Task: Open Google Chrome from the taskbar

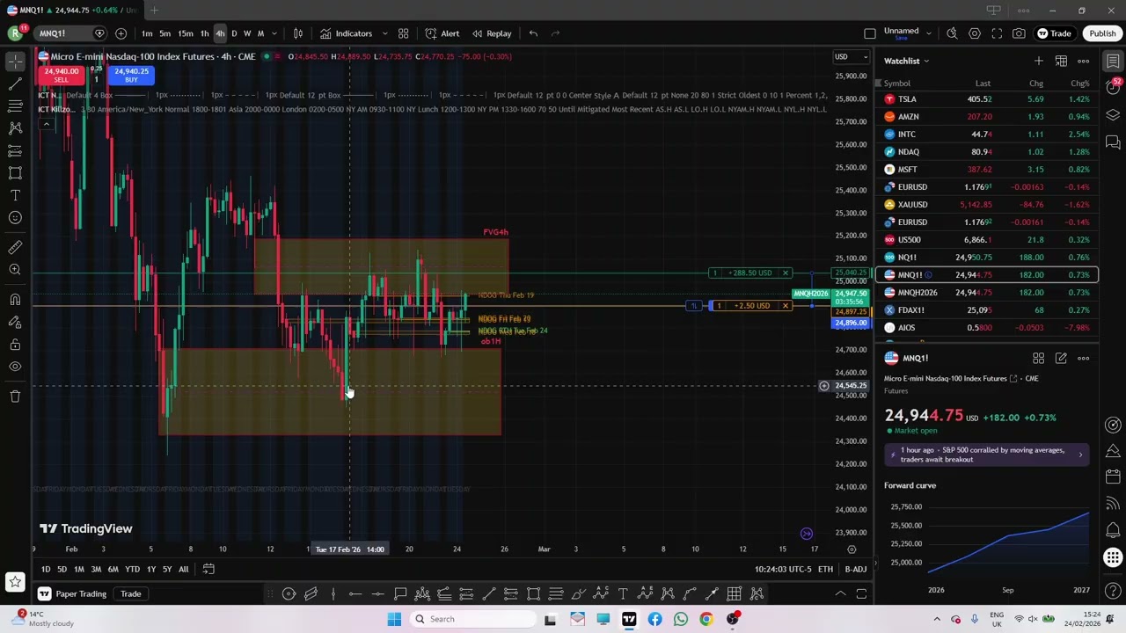Action: [x=706, y=619]
